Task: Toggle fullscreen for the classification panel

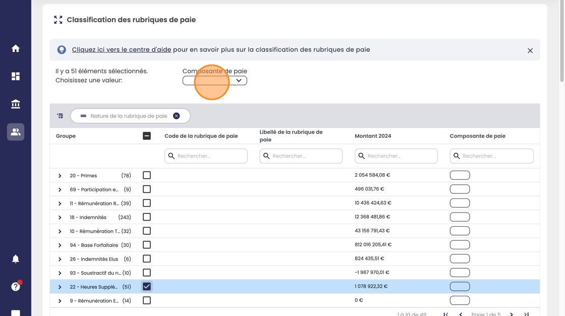Action: point(58,20)
